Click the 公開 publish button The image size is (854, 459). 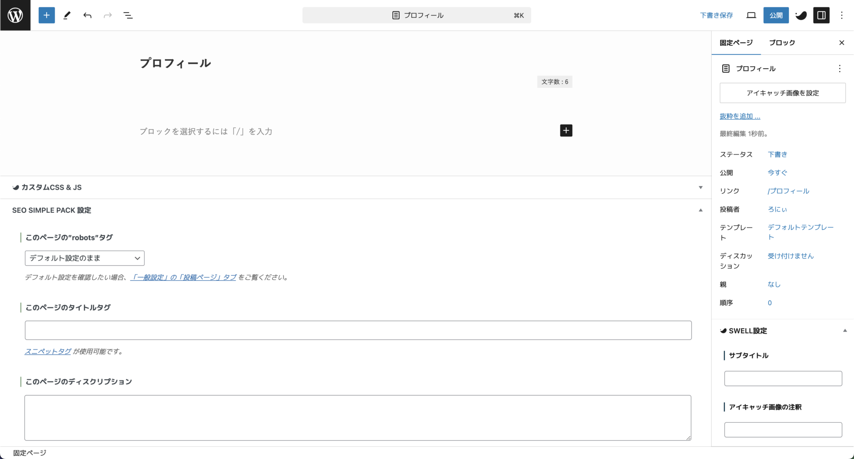[x=776, y=15]
